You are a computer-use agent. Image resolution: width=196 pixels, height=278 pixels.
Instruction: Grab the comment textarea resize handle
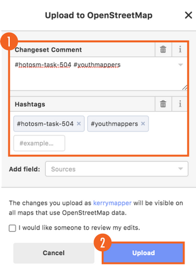[185, 88]
